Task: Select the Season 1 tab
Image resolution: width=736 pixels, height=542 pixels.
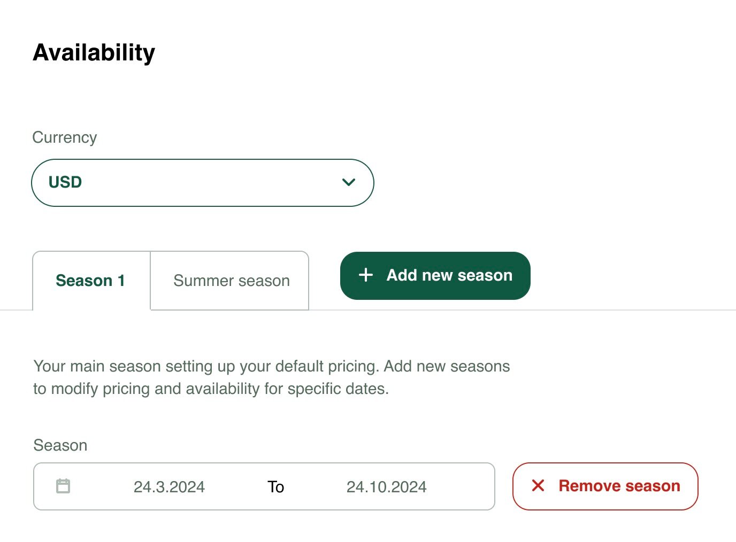Action: click(x=90, y=280)
